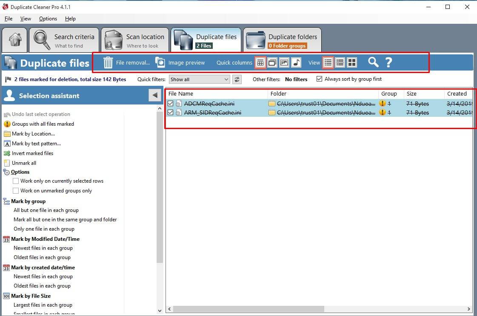Click Unmark all in Selection assistant
Screen dimensions: 477x316
[24, 163]
